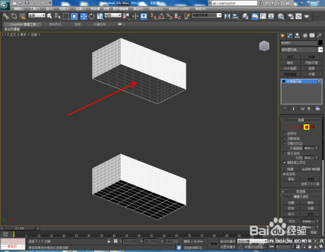Click the Unlink Selection icon

pos(14,16)
